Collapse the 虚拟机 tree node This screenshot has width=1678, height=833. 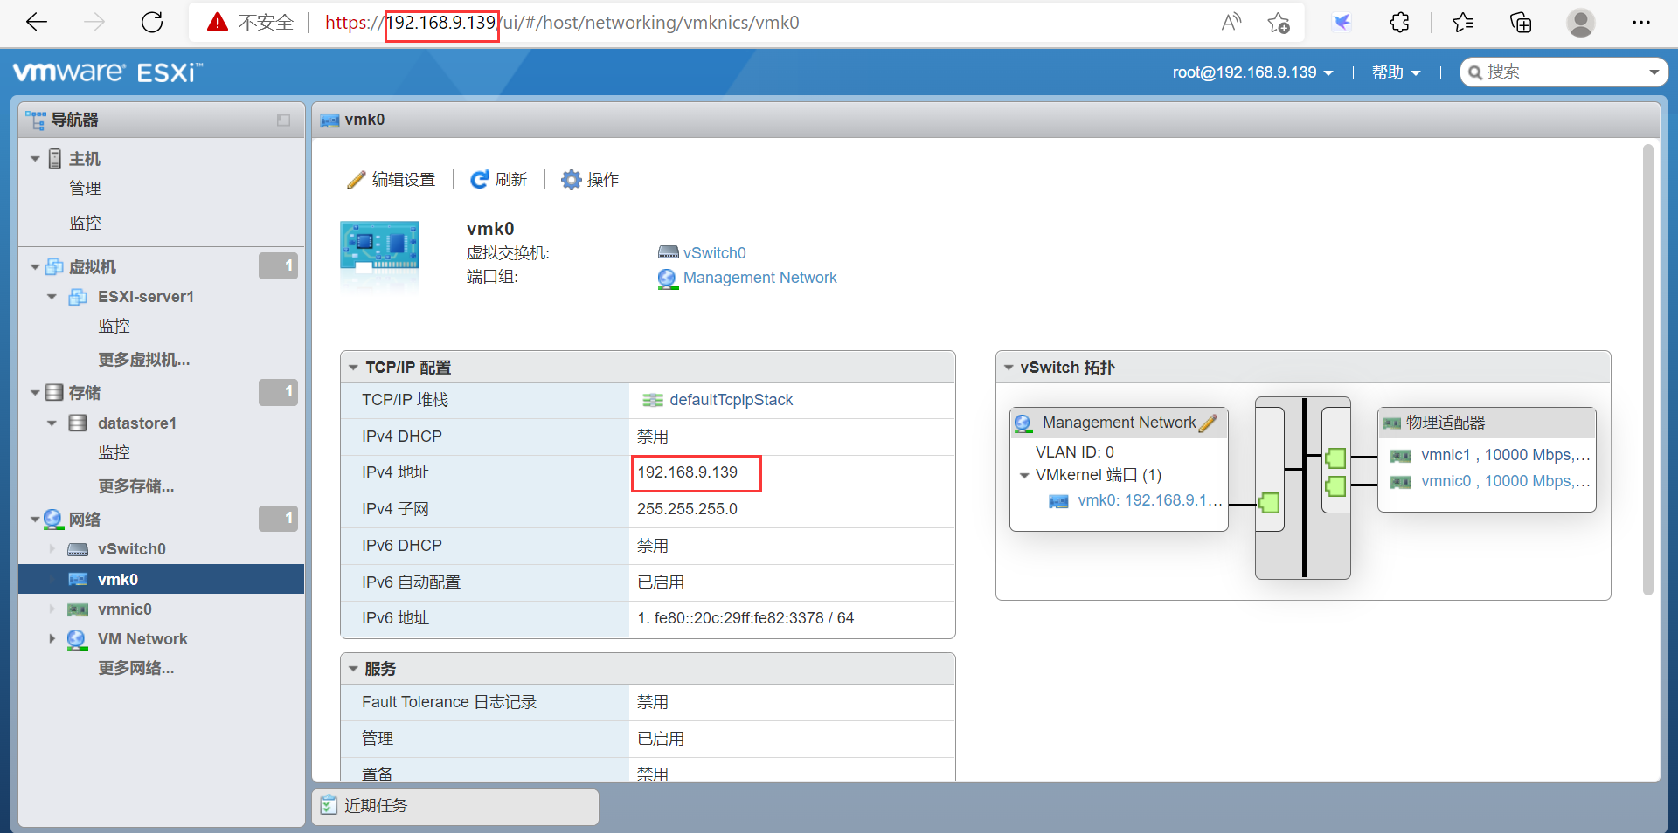coord(33,266)
